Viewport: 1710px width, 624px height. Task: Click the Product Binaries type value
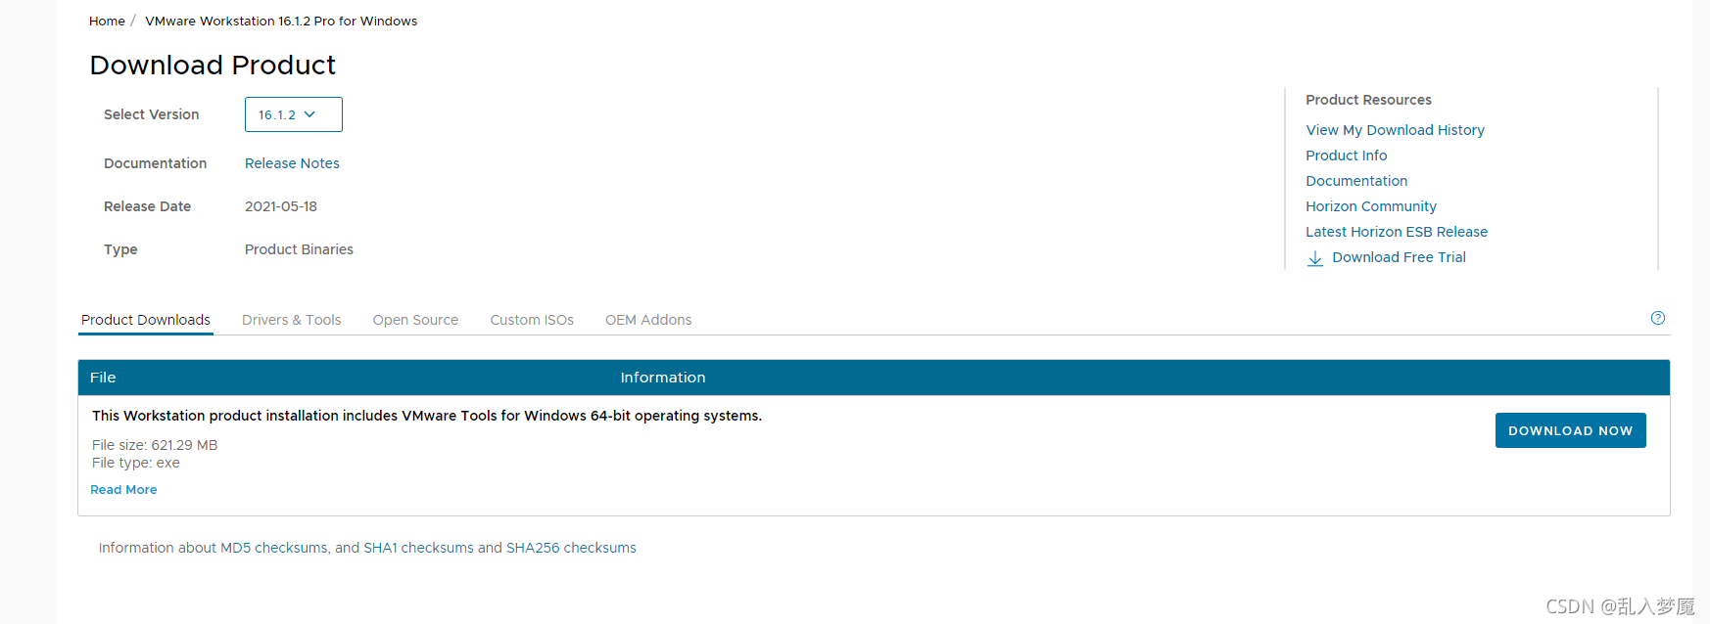299,249
